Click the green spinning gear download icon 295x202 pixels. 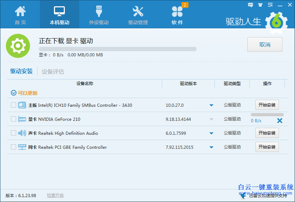click(x=18, y=46)
